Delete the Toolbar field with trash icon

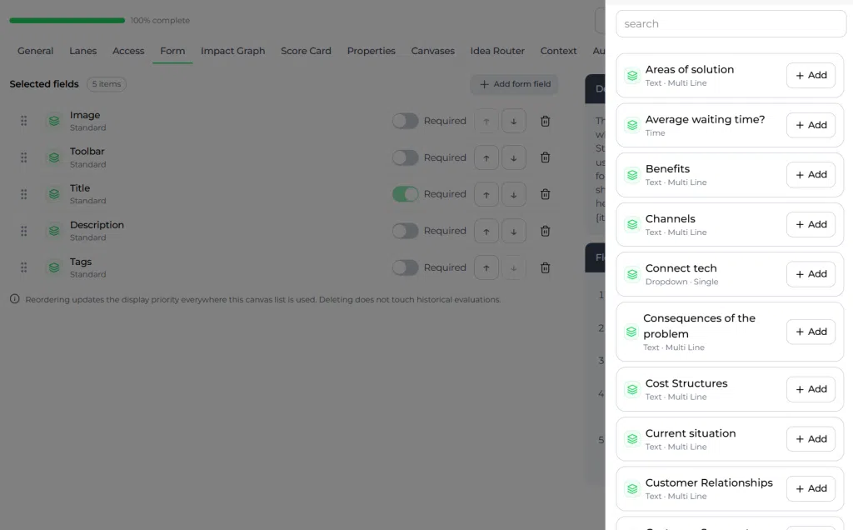click(x=545, y=157)
